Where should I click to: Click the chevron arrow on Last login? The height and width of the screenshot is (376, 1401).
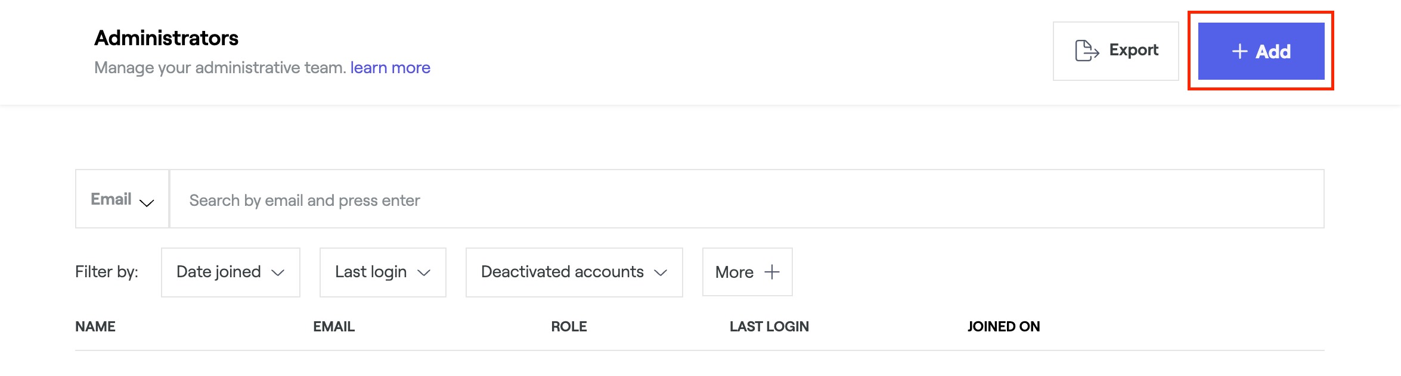(424, 272)
